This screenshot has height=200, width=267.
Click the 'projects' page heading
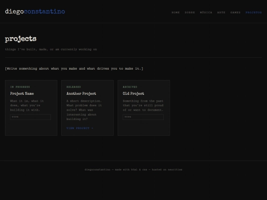tap(21, 39)
